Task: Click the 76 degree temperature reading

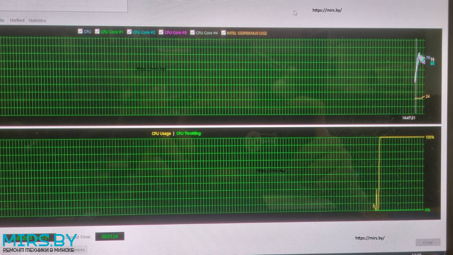Action: click(x=428, y=58)
